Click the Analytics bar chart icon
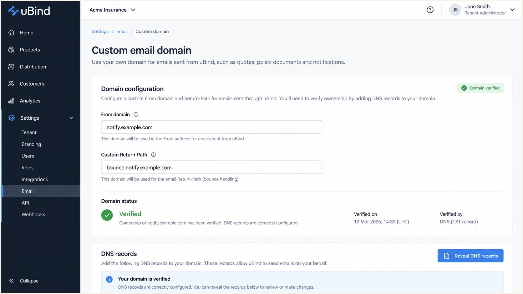Viewport: 523px width, 294px height. 11,101
